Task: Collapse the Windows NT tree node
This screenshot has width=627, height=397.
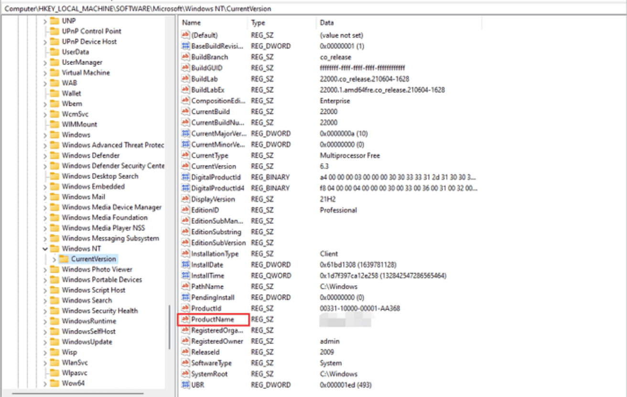Action: pyautogui.click(x=45, y=249)
